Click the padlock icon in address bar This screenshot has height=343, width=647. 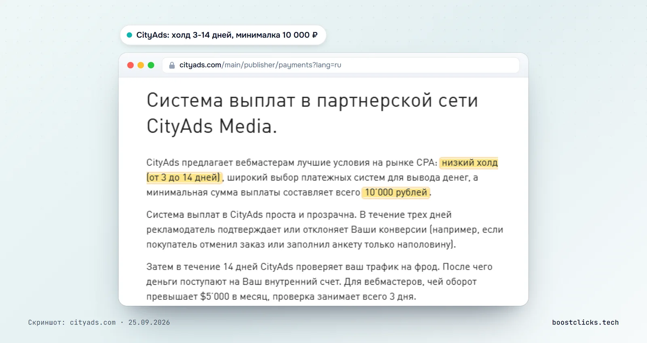[172, 65]
